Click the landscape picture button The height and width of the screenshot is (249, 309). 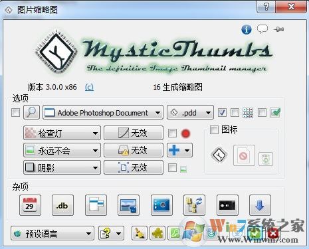click(128, 205)
